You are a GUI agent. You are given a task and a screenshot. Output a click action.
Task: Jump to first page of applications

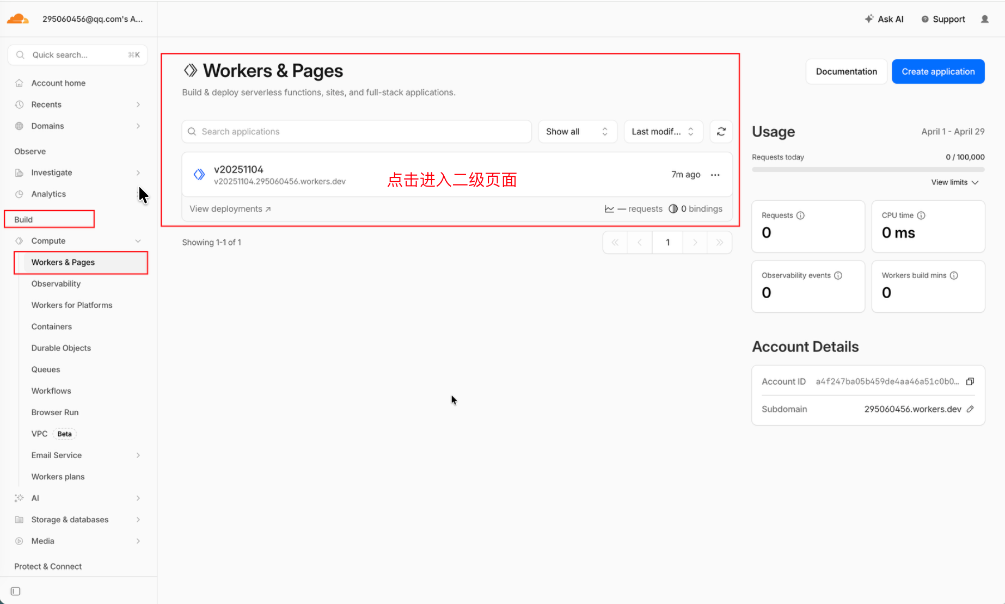coord(615,243)
